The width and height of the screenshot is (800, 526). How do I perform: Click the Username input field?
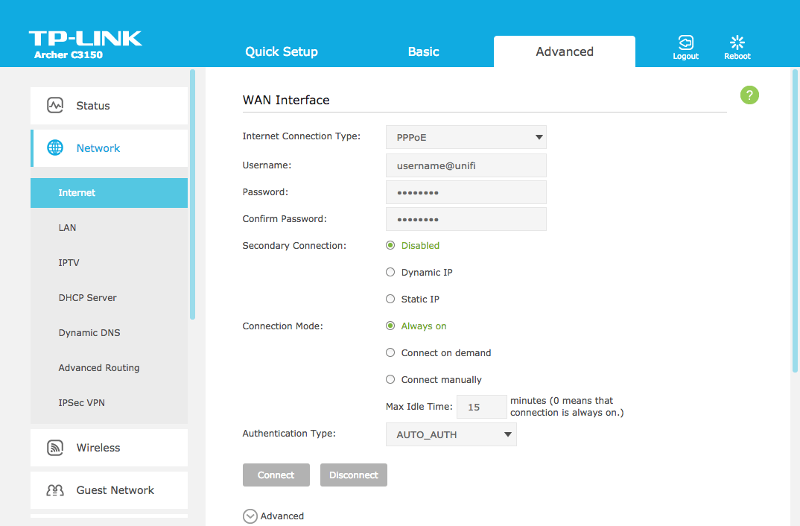(466, 165)
